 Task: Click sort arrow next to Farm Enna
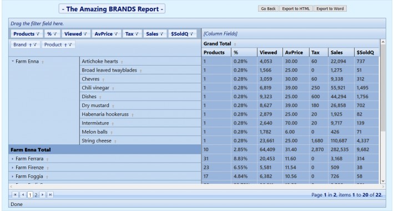coord(43,62)
